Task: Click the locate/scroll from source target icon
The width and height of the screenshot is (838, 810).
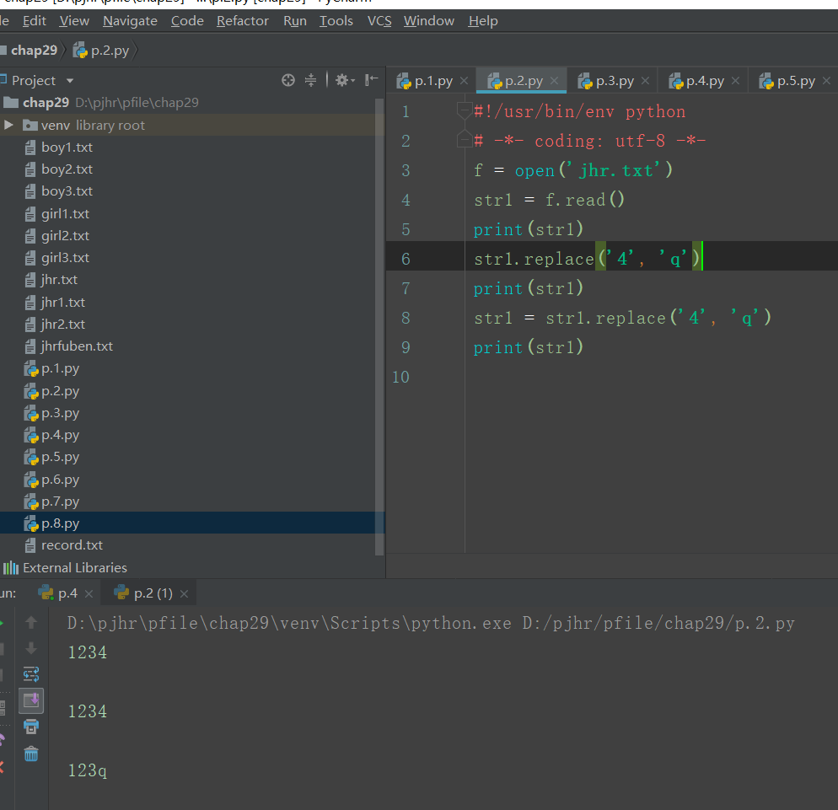Action: coord(288,80)
